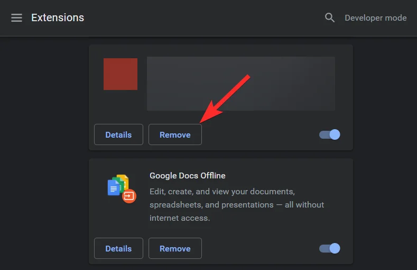Click the Google Docs Offline description text

point(237,205)
